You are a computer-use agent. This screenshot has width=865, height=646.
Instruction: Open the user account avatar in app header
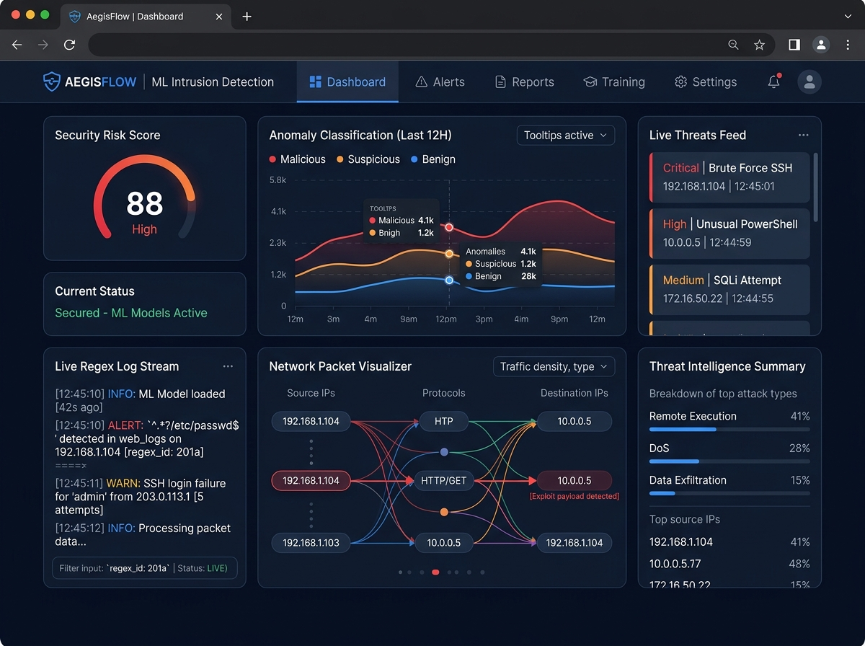click(809, 81)
